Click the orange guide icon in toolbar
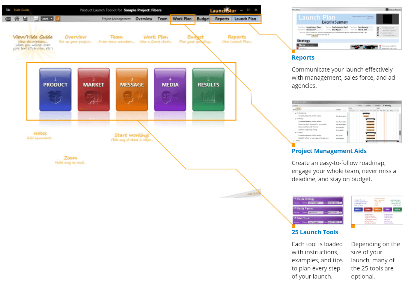Viewport: 414px width, 289px height. pos(58,19)
